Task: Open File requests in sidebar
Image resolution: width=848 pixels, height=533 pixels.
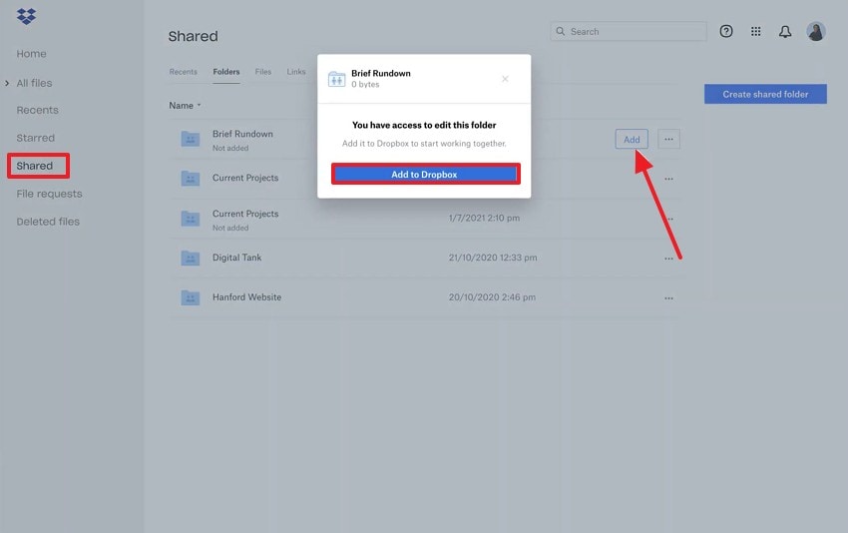Action: click(49, 194)
